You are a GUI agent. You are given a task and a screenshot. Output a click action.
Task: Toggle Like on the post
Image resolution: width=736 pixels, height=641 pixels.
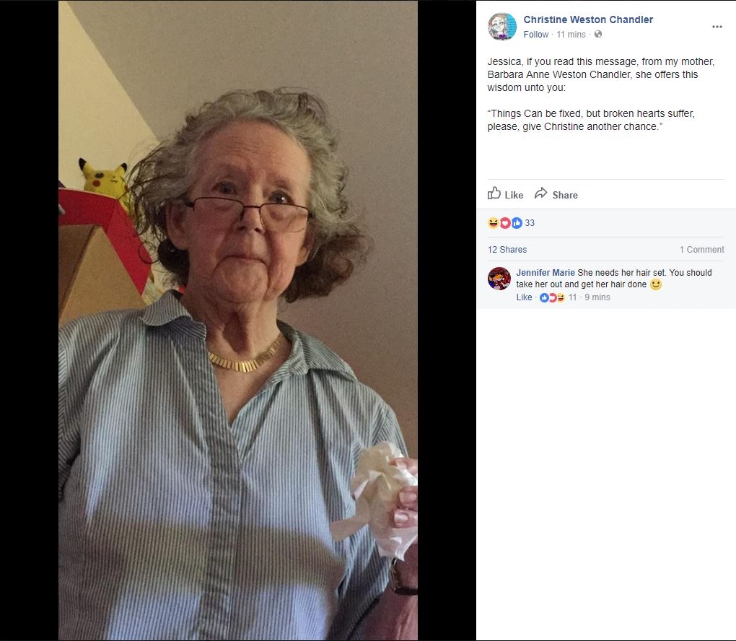506,194
